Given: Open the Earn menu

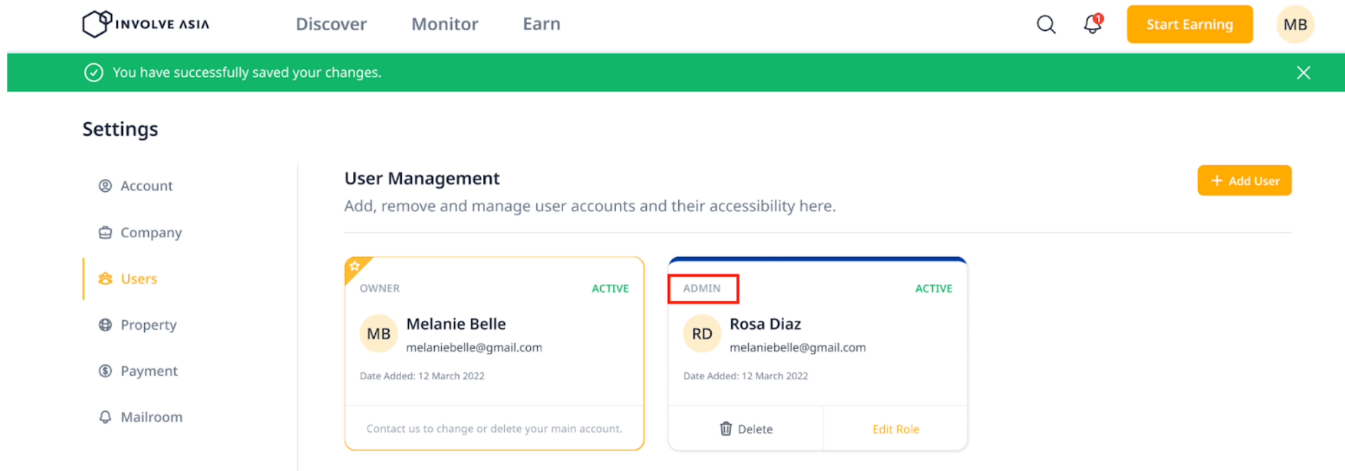Looking at the screenshot, I should (541, 24).
